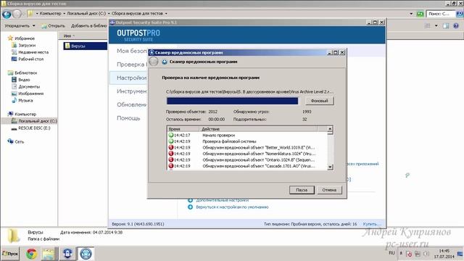464x261 pixels.
Task: Open Обновление tab in Outpost window
Action: click(132, 104)
